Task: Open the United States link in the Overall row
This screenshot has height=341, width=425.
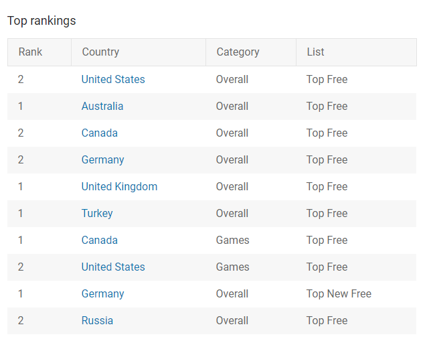Action: (x=113, y=79)
